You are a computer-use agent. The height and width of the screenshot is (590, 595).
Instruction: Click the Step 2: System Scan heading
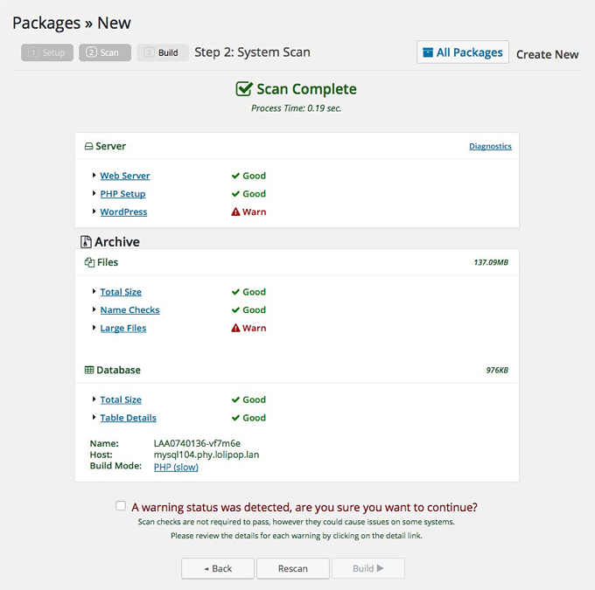point(252,52)
